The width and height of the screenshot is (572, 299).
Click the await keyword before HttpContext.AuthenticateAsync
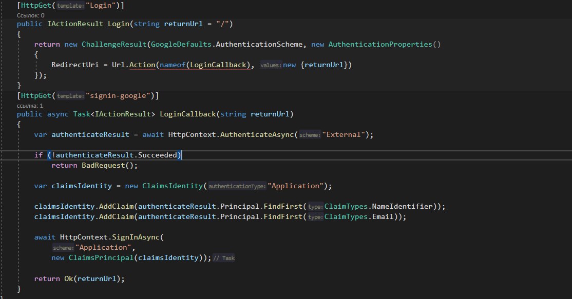(x=153, y=135)
